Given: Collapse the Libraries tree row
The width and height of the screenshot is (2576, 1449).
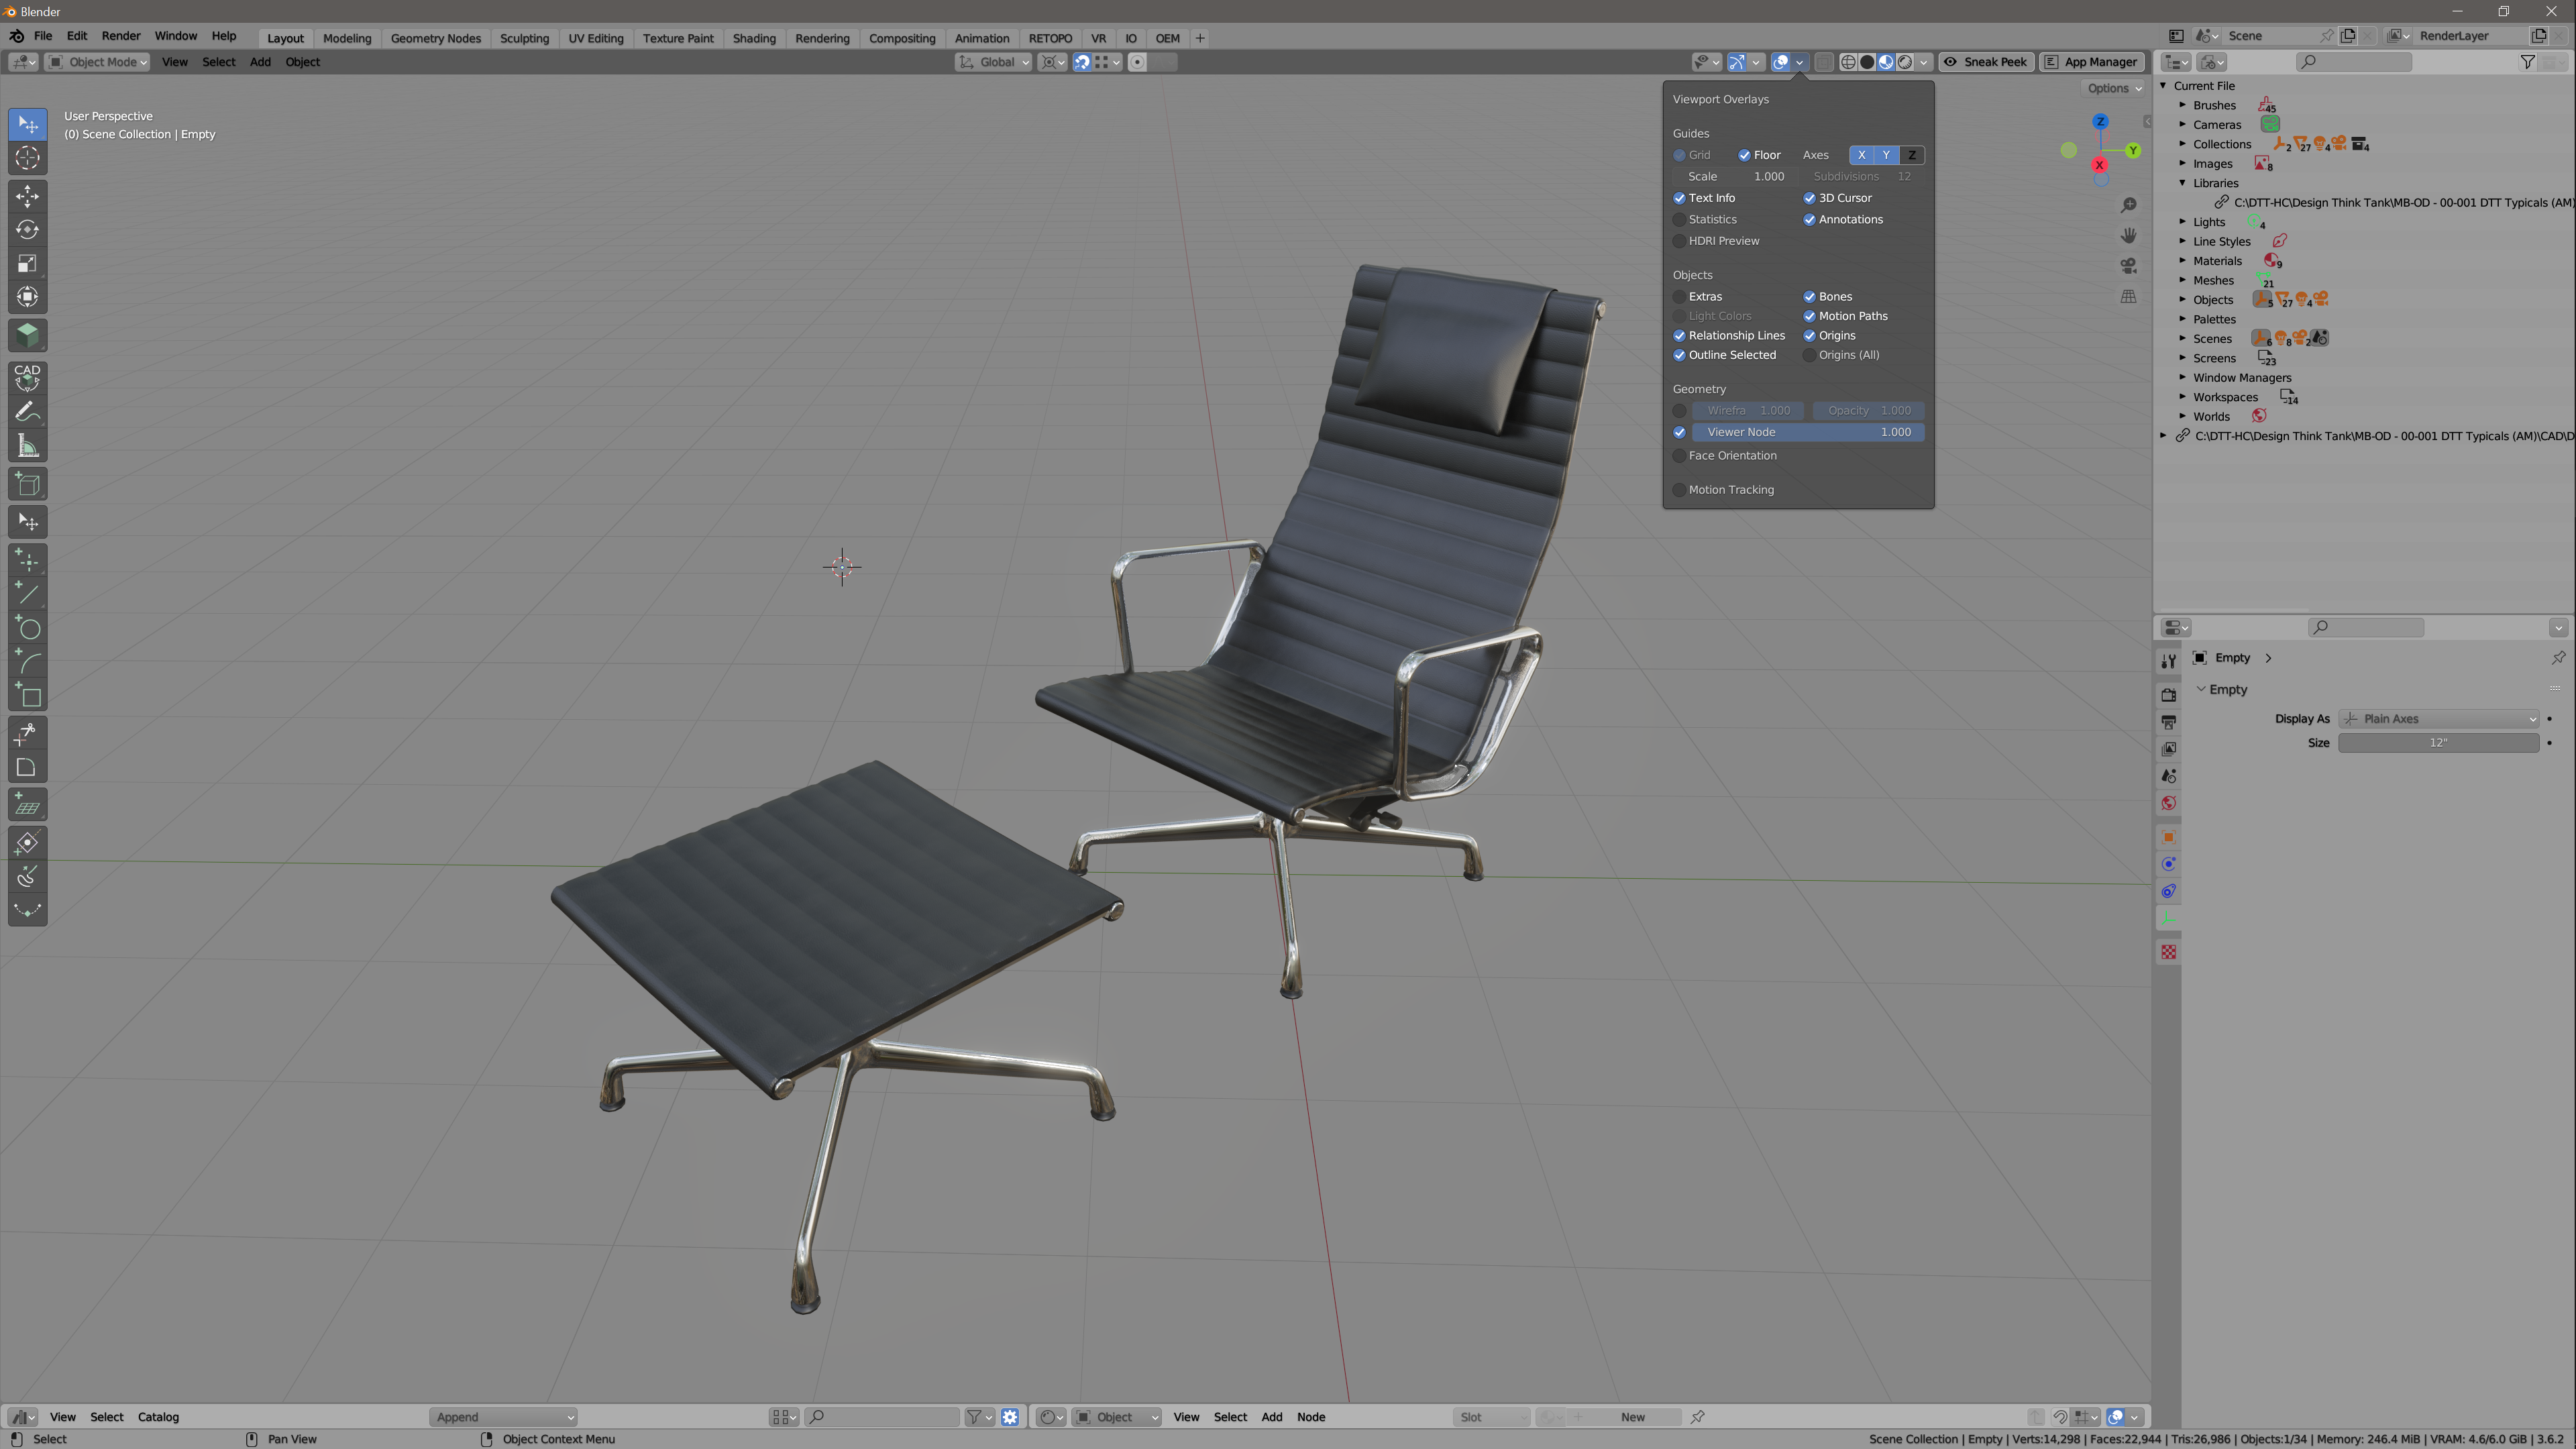Looking at the screenshot, I should pyautogui.click(x=2183, y=183).
